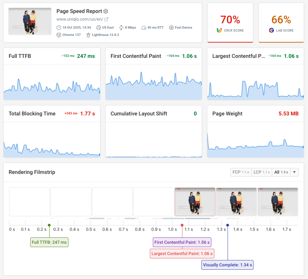The image size is (308, 279).
Task: Click the Visually Complete timeline marker label
Action: pyautogui.click(x=228, y=265)
